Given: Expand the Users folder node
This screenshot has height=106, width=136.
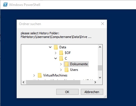Looking at the screenshot, I should pos(61,70).
